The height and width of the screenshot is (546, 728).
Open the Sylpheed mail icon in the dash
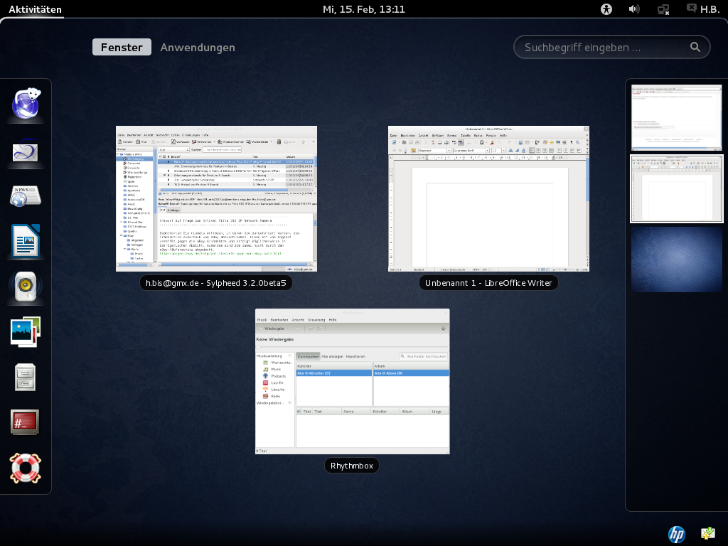(26, 151)
